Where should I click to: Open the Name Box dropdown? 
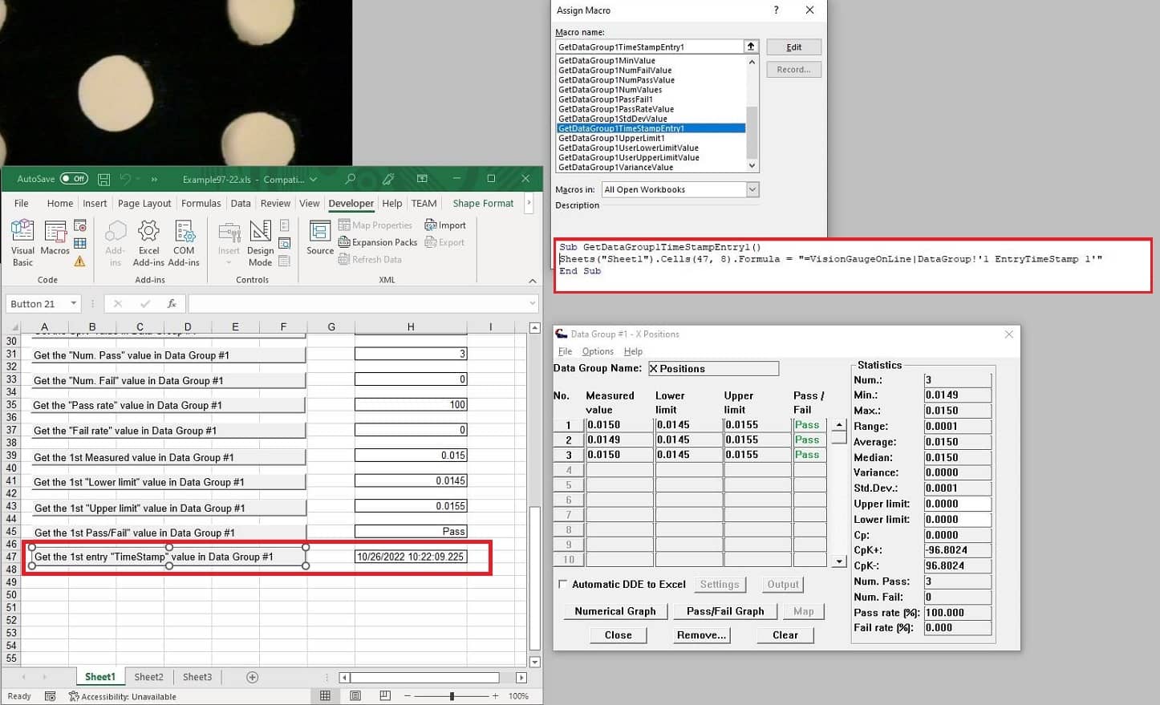pos(73,304)
